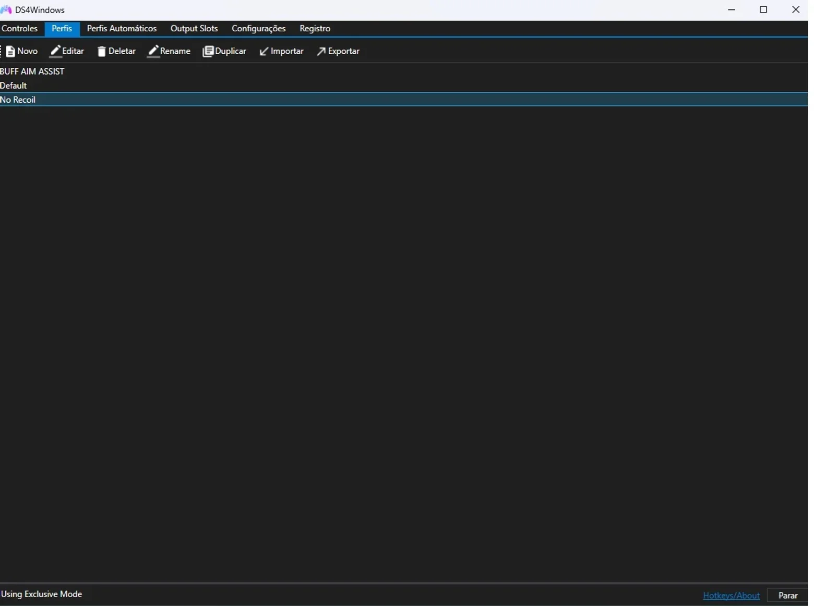Select the Default profile row
This screenshot has width=814, height=606.
coord(404,86)
